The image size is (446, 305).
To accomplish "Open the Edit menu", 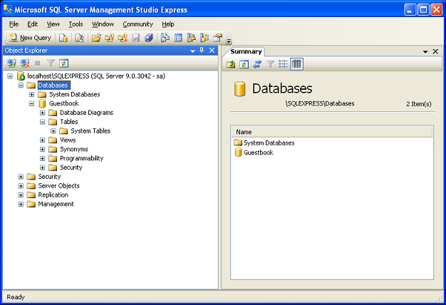I will (x=33, y=24).
